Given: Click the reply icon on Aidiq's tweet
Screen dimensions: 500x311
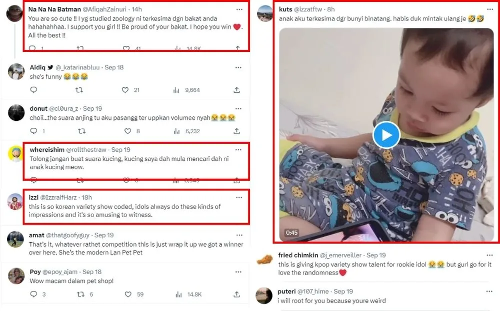Looking at the screenshot, I should click(33, 90).
